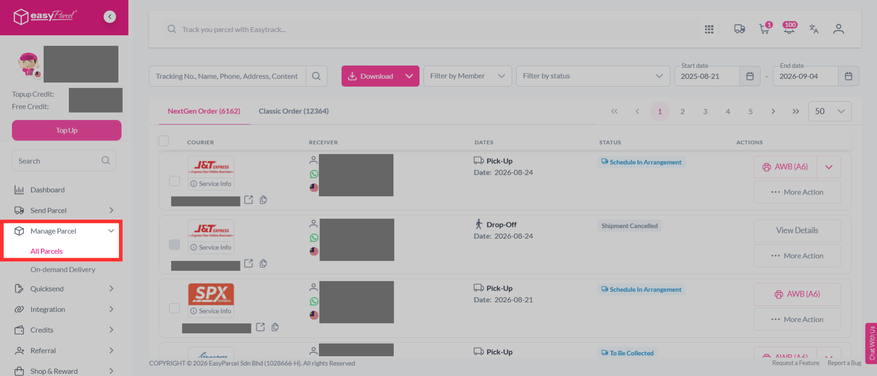Click the SPX Express courier logo
Image resolution: width=877 pixels, height=376 pixels.
pos(211,294)
